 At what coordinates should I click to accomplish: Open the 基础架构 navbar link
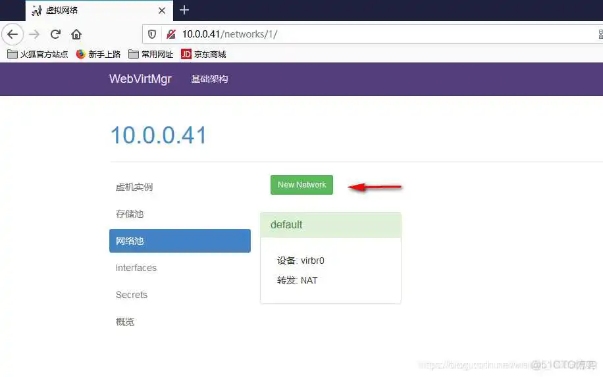pyautogui.click(x=209, y=79)
